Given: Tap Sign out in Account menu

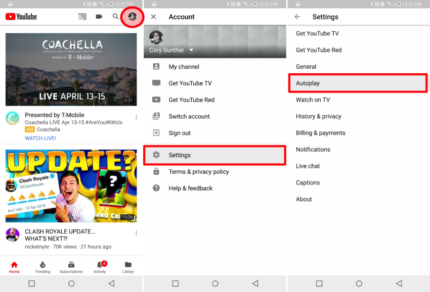Looking at the screenshot, I should [x=180, y=133].
